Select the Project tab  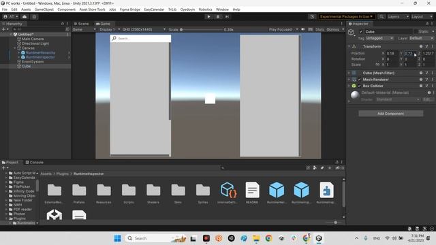coord(10,163)
